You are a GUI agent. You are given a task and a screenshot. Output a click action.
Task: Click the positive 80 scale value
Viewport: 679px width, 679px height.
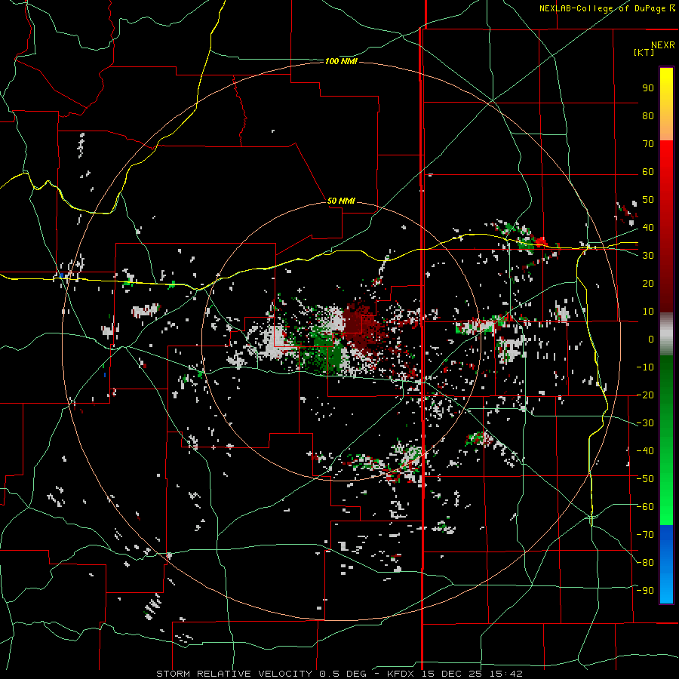click(648, 116)
